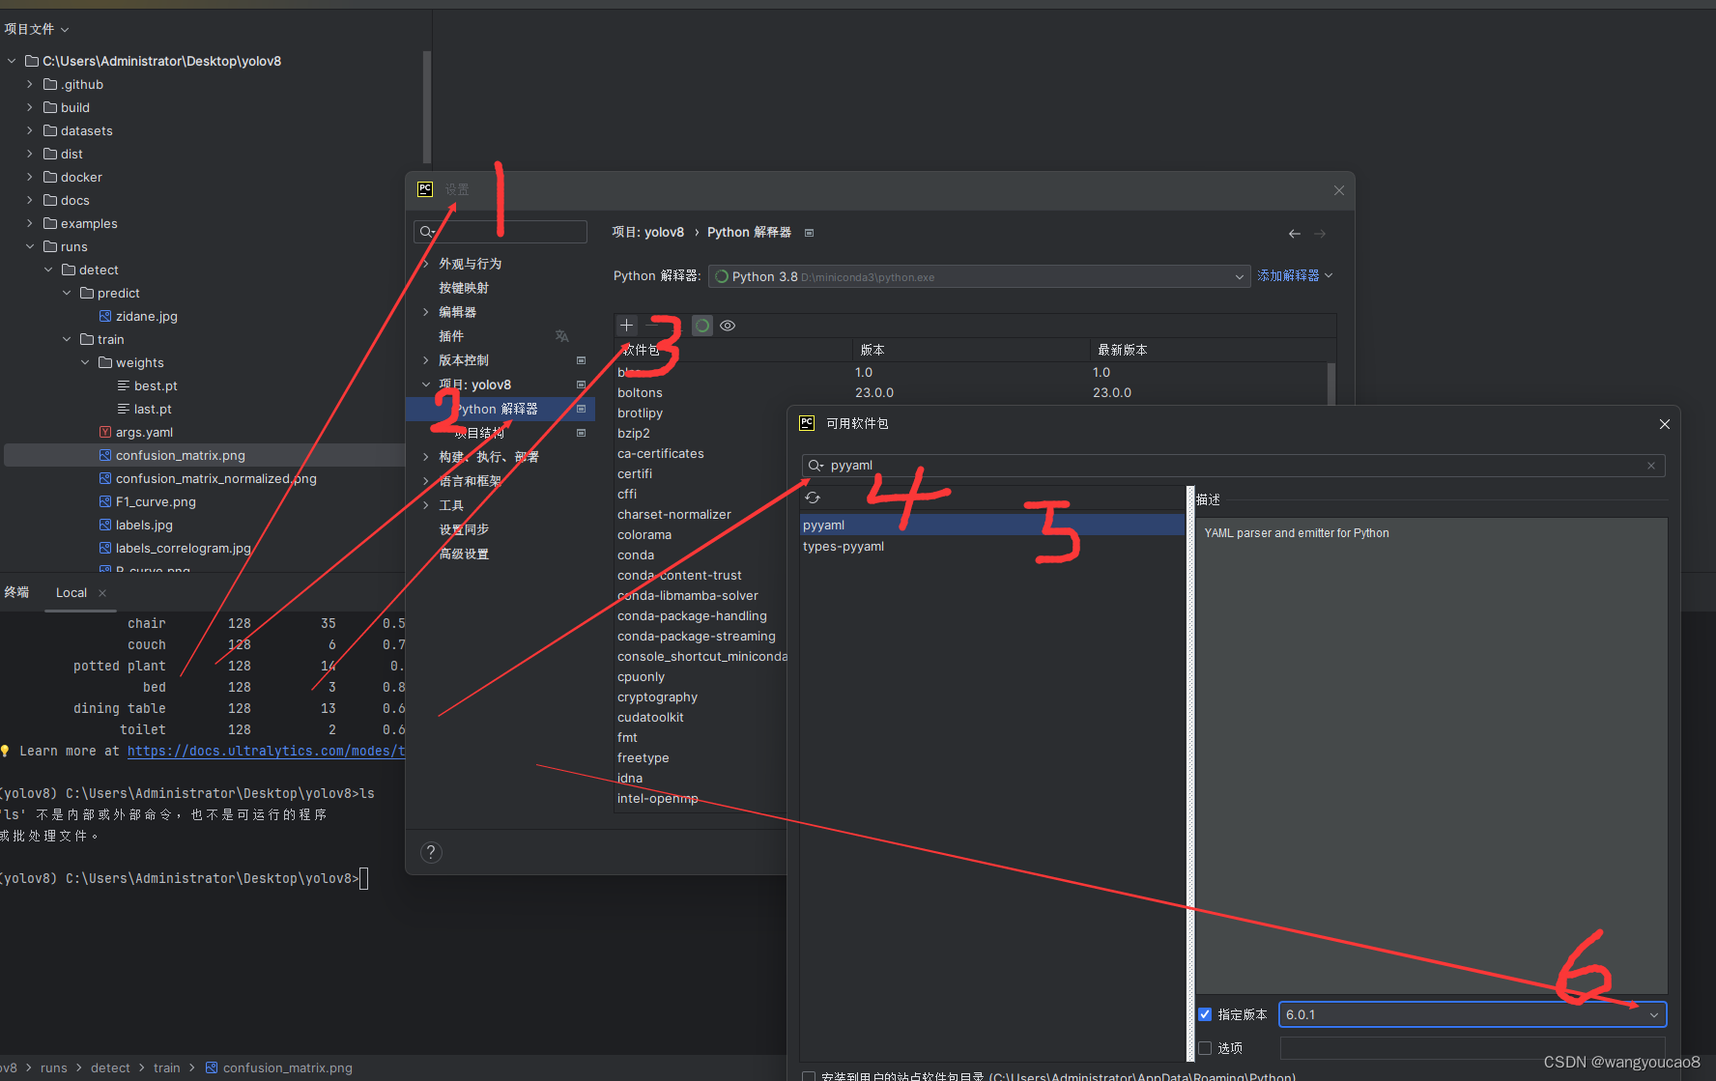
Task: Collapse the runs folder in project tree
Action: [x=29, y=246]
